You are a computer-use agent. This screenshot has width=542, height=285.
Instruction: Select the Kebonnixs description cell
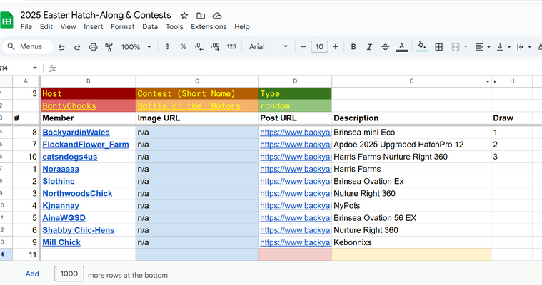pyautogui.click(x=411, y=242)
